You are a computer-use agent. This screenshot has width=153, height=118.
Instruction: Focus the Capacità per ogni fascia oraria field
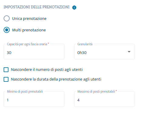point(34,52)
